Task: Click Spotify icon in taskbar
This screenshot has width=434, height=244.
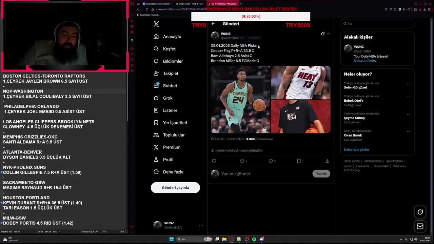Action: coord(254,239)
